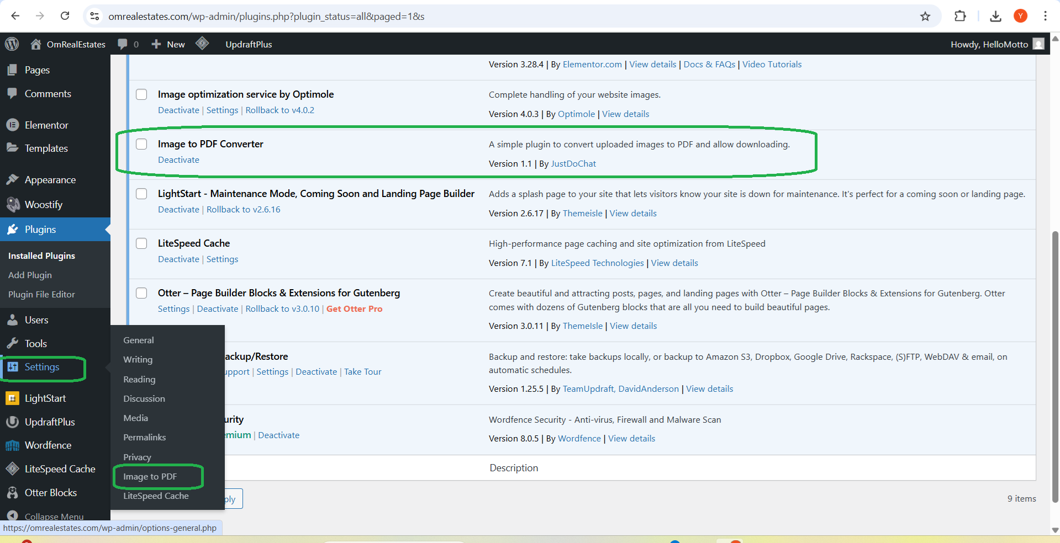Click the WordPress logo in admin bar
The height and width of the screenshot is (543, 1060).
pos(12,44)
